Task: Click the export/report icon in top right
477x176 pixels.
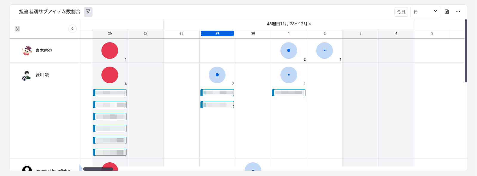Action: pyautogui.click(x=447, y=12)
